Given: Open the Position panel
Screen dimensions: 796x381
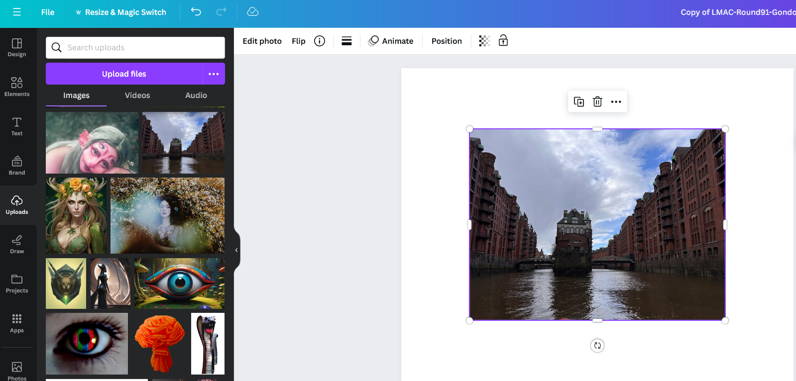Looking at the screenshot, I should pyautogui.click(x=447, y=41).
